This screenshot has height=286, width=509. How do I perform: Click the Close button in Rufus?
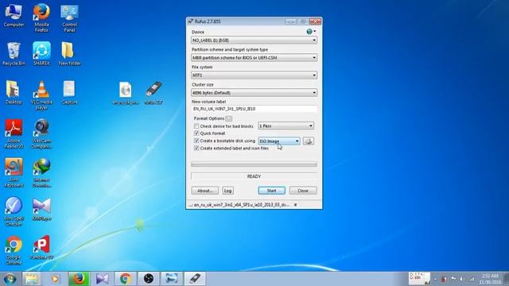(303, 191)
